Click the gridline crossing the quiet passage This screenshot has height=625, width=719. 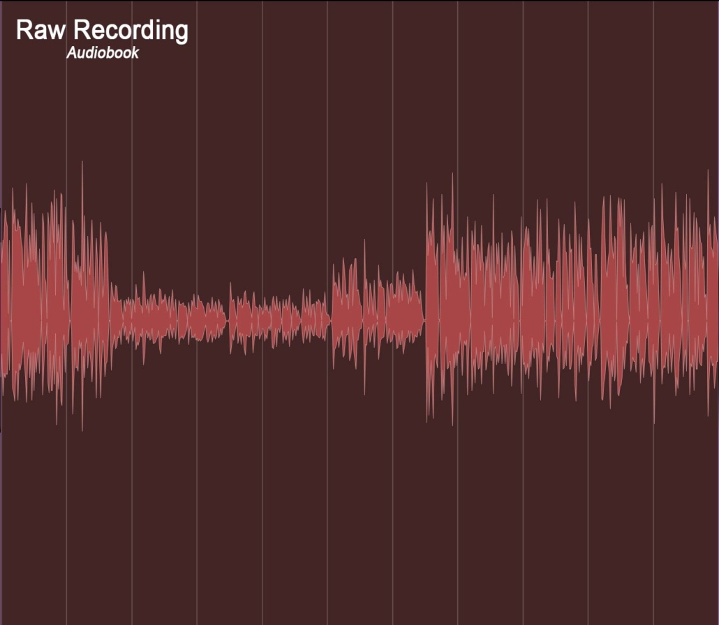(199, 321)
